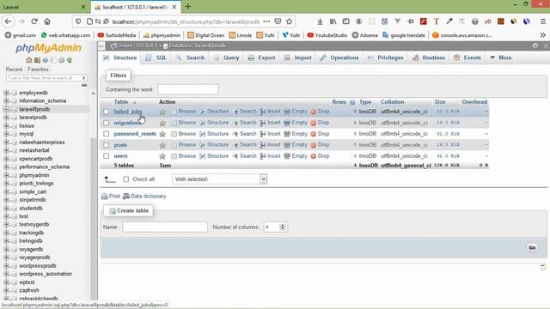Enable the Check all checkbox
This screenshot has height=309, width=550.
(126, 179)
